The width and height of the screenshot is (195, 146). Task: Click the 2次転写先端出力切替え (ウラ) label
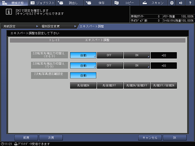tap(49, 65)
